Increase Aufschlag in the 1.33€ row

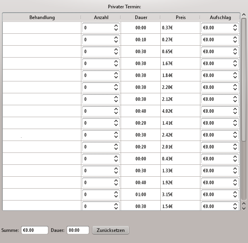235,169
